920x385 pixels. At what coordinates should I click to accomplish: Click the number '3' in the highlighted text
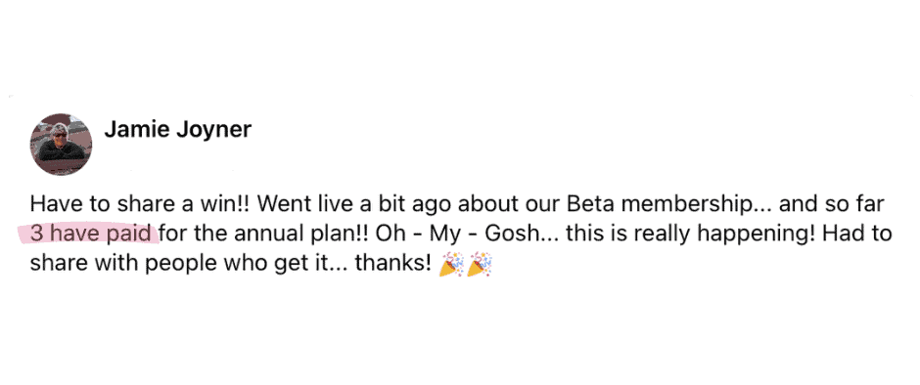click(x=36, y=235)
